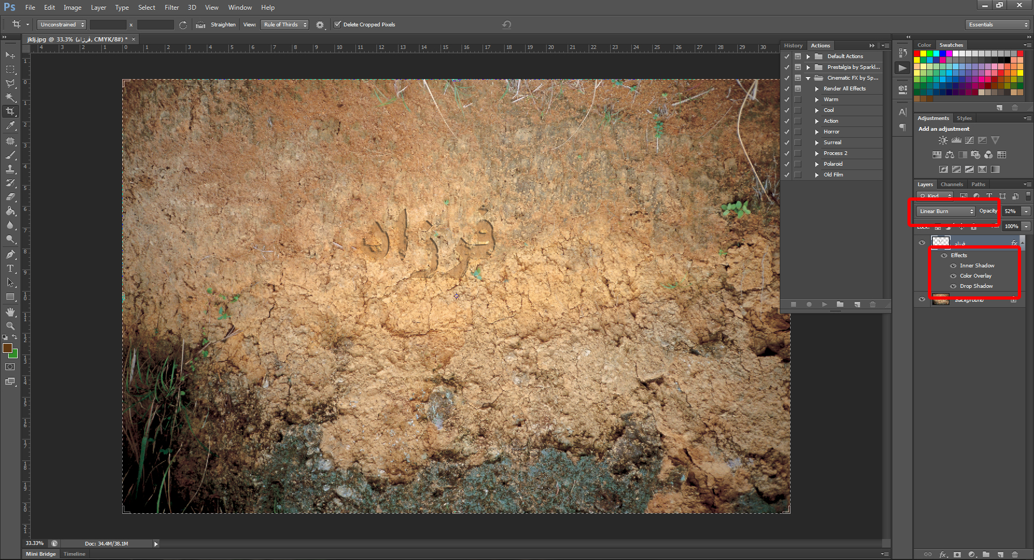Click the Brightness/Contrast adjustment icon
This screenshot has width=1034, height=560.
(x=943, y=140)
